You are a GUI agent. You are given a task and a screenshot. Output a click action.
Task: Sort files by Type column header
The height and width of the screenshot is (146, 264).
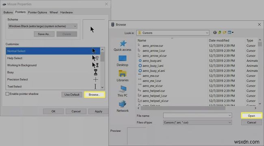pos(251,40)
